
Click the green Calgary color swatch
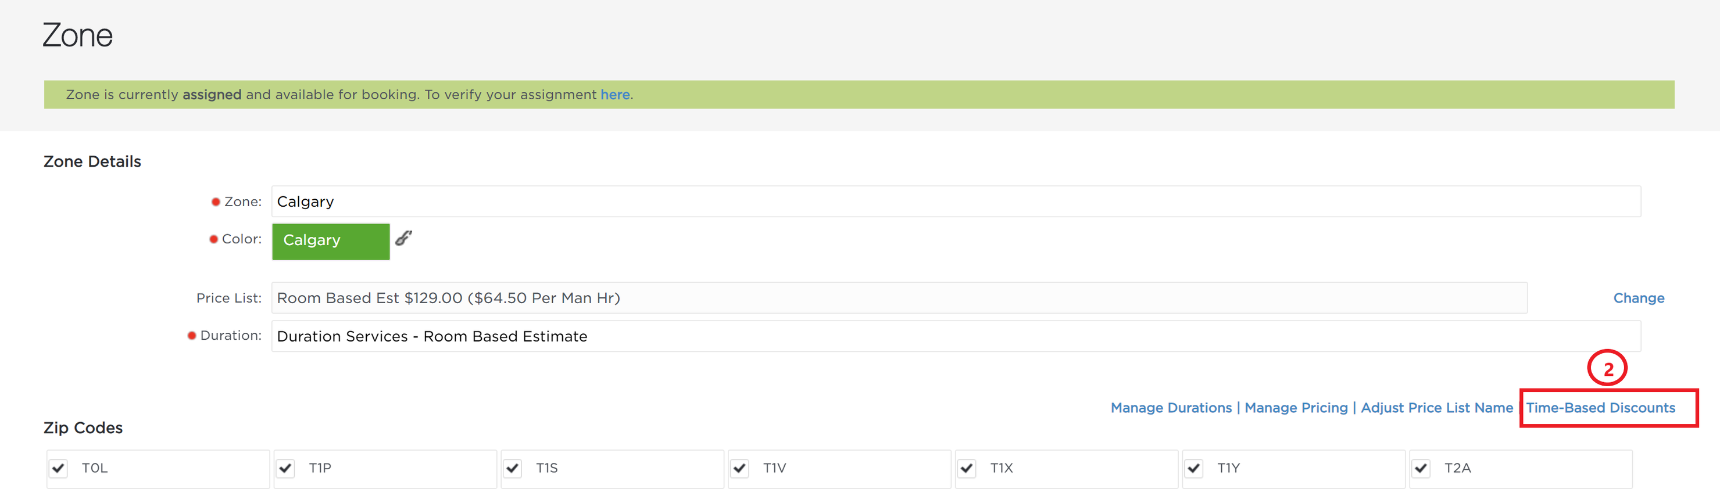click(x=331, y=241)
